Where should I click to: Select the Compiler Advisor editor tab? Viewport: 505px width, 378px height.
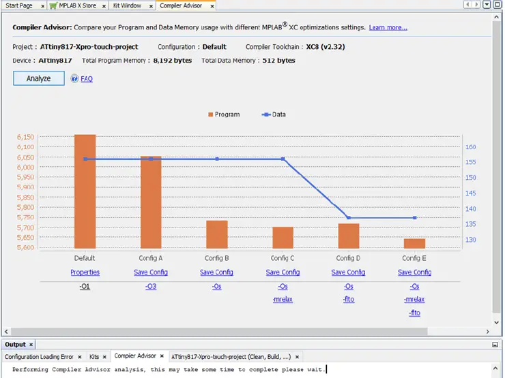point(181,5)
